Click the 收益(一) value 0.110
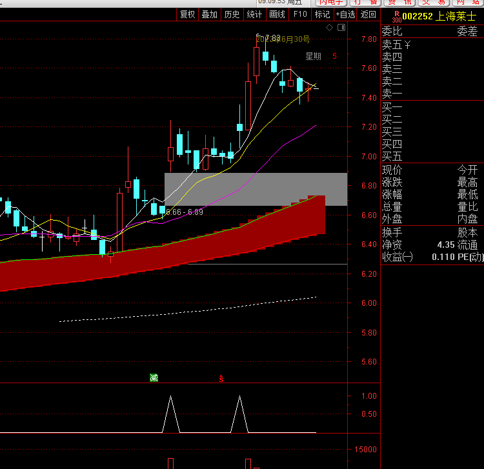The image size is (484, 469). click(443, 257)
